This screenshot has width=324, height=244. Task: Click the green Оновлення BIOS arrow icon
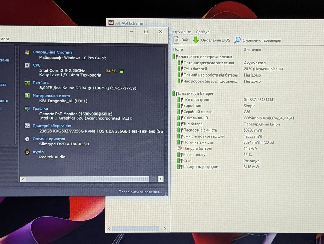[x=196, y=40]
